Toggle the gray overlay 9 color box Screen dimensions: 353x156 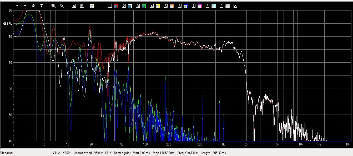click(228, 6)
